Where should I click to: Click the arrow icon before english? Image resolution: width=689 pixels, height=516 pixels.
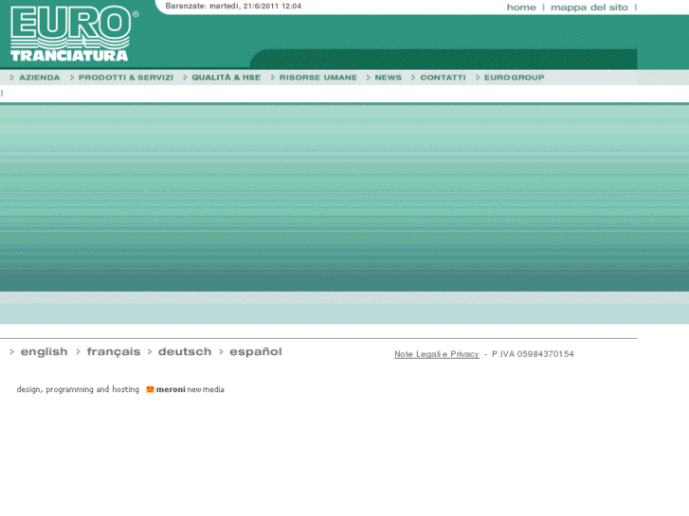coord(12,352)
